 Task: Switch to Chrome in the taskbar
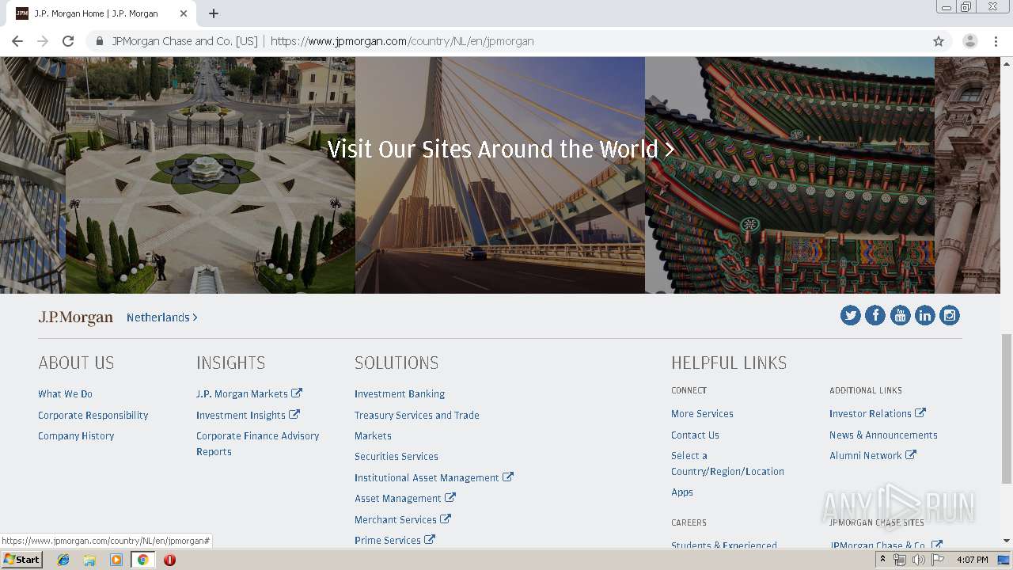tap(142, 560)
